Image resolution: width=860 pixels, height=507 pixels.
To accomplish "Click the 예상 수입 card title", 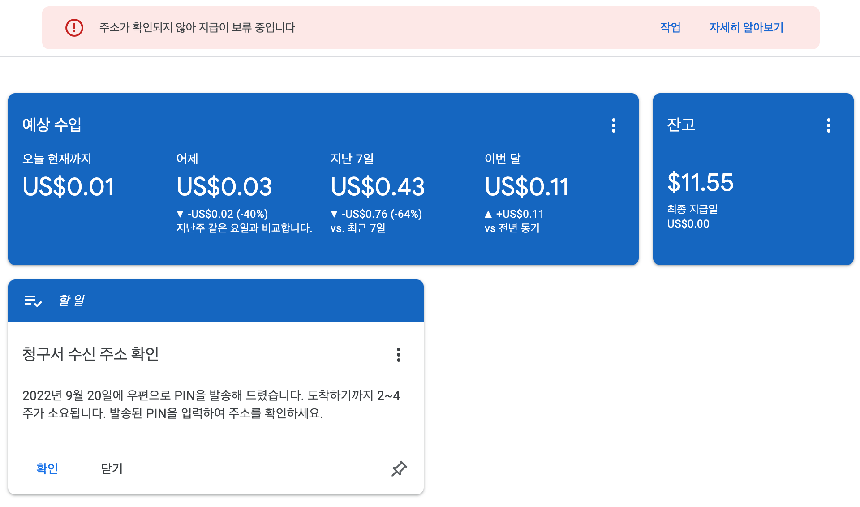I will pyautogui.click(x=52, y=125).
